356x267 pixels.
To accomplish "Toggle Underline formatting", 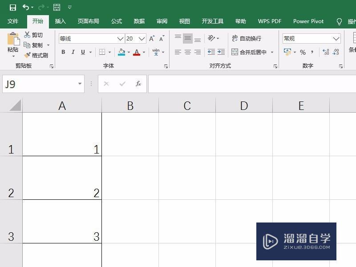I will pos(82,52).
